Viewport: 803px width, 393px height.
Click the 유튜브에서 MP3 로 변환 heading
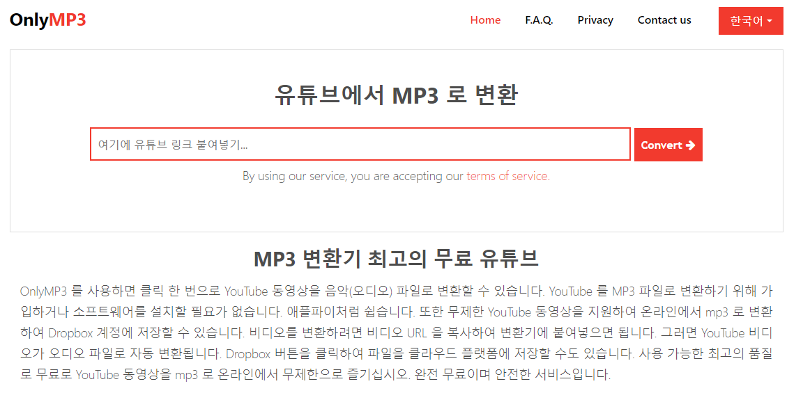397,95
